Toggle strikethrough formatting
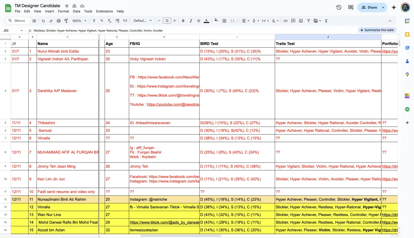The width and height of the screenshot is (414, 238). 198,21
